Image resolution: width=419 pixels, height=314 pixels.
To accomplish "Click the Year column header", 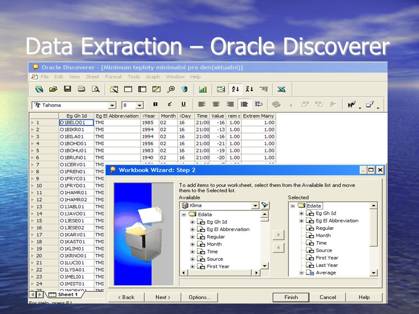I will [149, 116].
